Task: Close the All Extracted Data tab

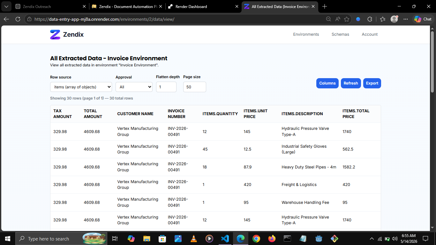Action: pos(313,6)
